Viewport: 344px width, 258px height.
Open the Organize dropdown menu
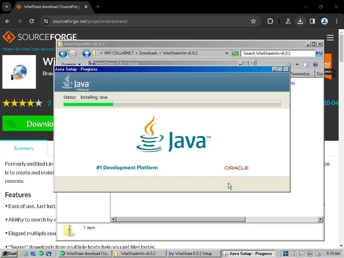[x=71, y=64]
